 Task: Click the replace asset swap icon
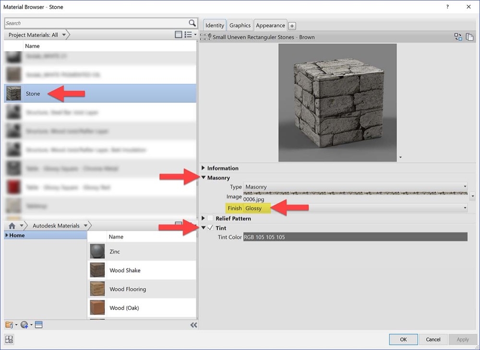click(458, 36)
